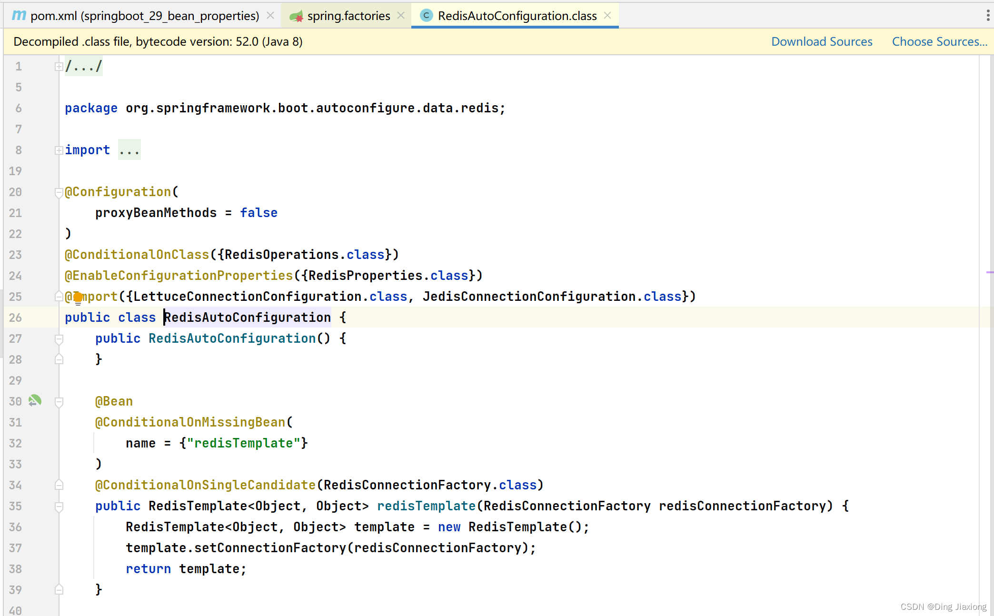
Task: Click the Spring leaf icon on spring.factories tab
Action: pyautogui.click(x=296, y=16)
